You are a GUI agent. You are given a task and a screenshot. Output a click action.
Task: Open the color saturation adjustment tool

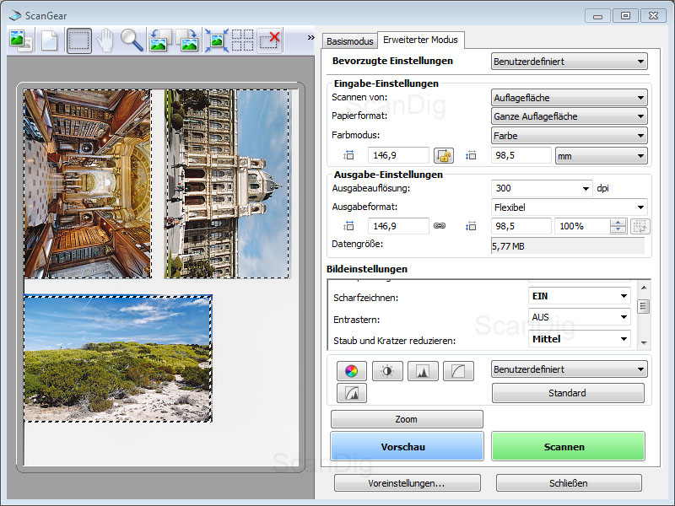tap(352, 370)
